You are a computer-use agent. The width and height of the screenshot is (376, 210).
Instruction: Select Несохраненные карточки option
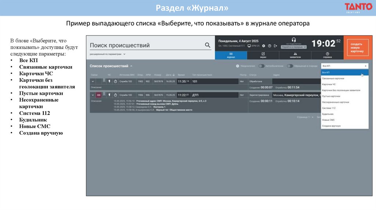tap(344, 102)
